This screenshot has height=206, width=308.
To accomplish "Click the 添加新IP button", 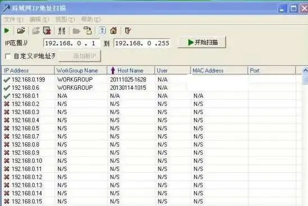I will tap(80, 56).
